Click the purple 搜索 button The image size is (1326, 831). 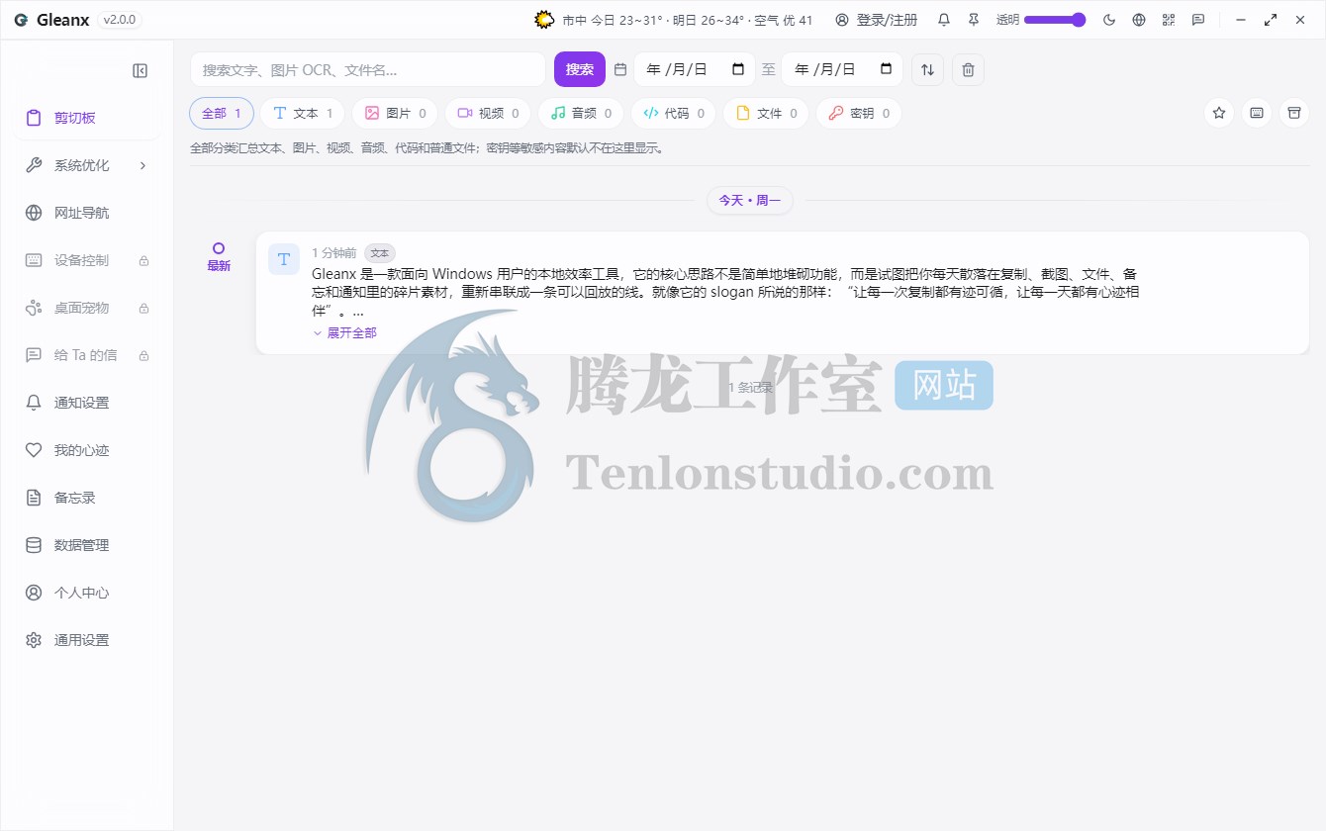click(x=580, y=69)
